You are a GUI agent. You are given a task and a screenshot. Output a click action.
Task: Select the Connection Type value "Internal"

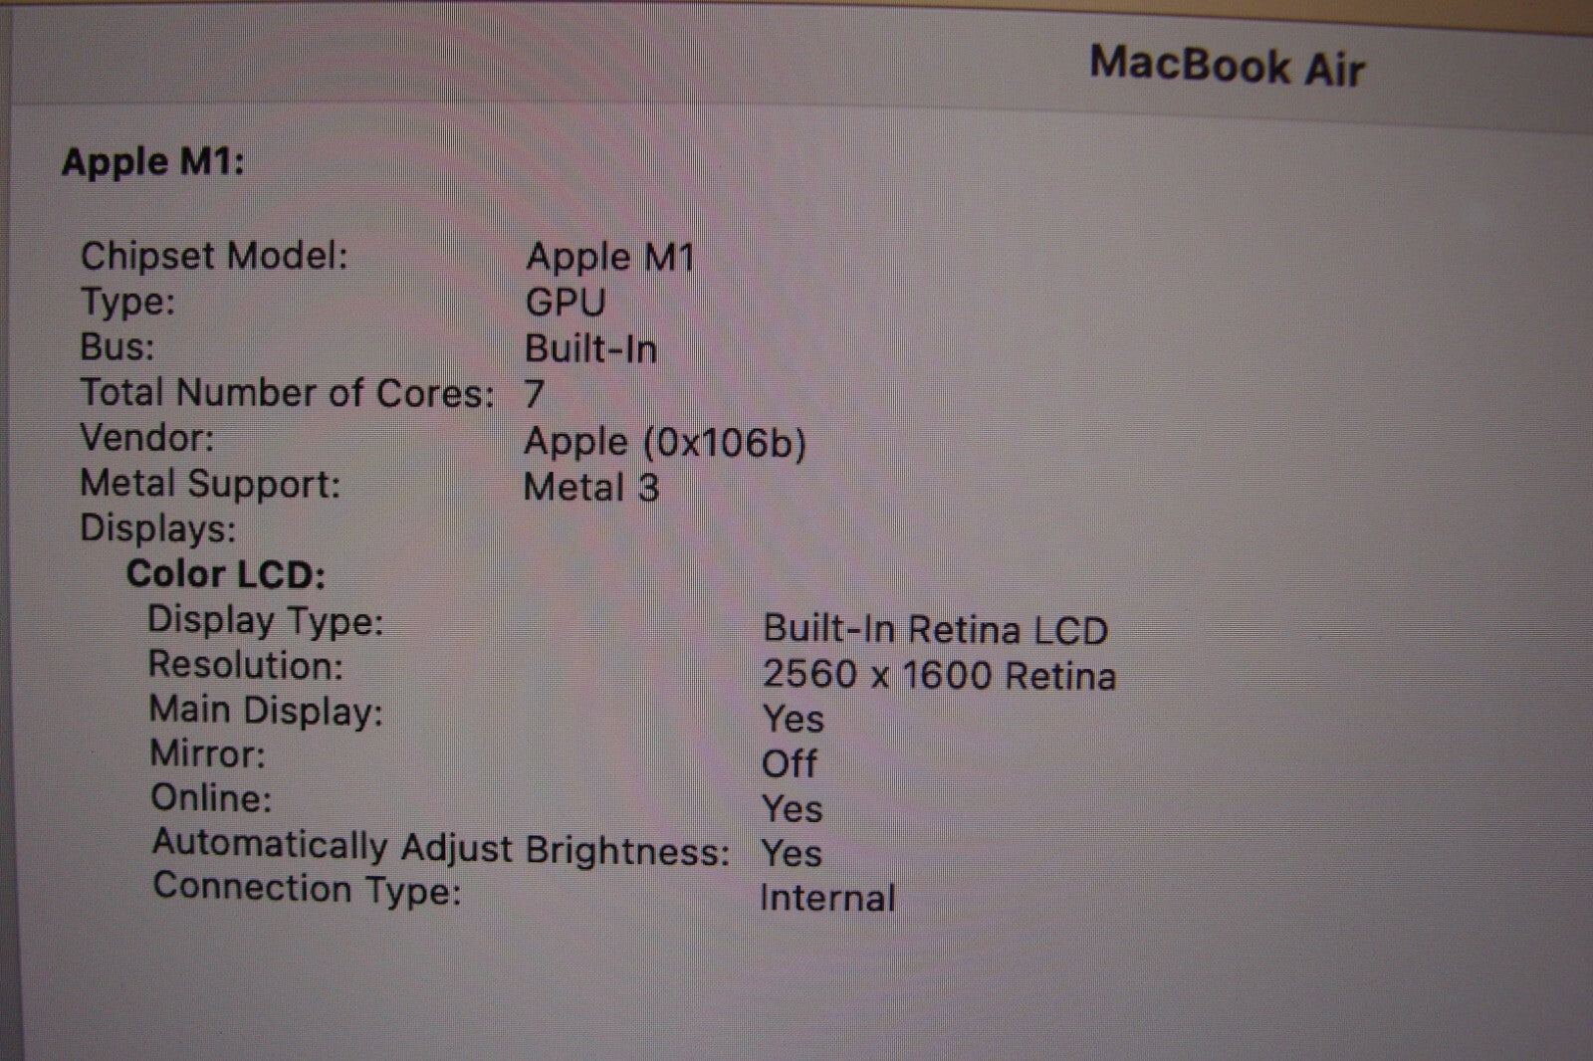point(827,898)
